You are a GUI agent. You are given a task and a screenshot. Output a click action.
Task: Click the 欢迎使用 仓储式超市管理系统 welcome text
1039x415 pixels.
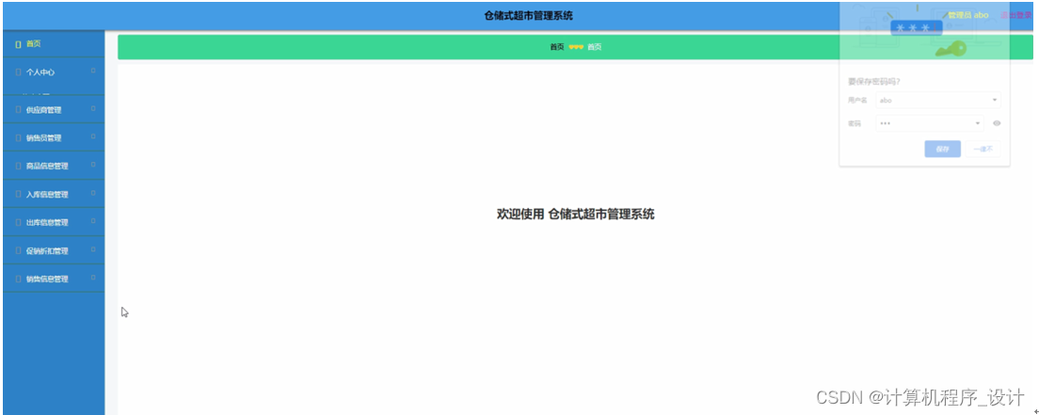click(x=576, y=215)
